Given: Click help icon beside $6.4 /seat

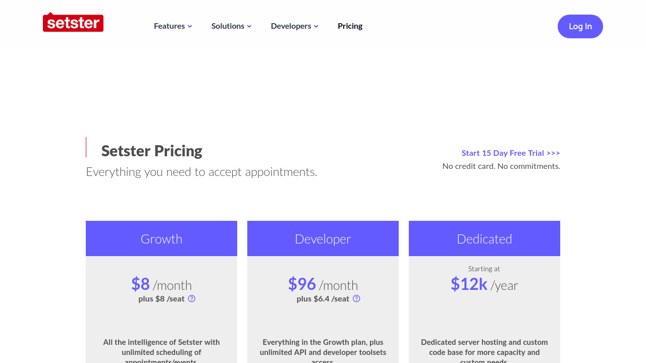Looking at the screenshot, I should coord(356,298).
